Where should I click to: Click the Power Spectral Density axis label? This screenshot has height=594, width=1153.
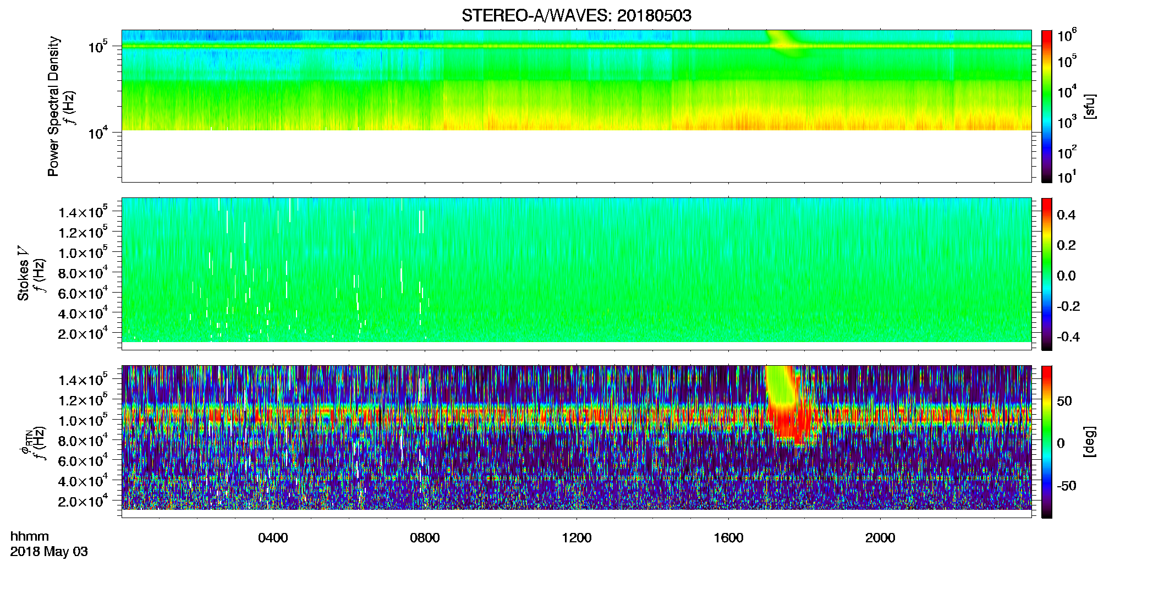[53, 106]
